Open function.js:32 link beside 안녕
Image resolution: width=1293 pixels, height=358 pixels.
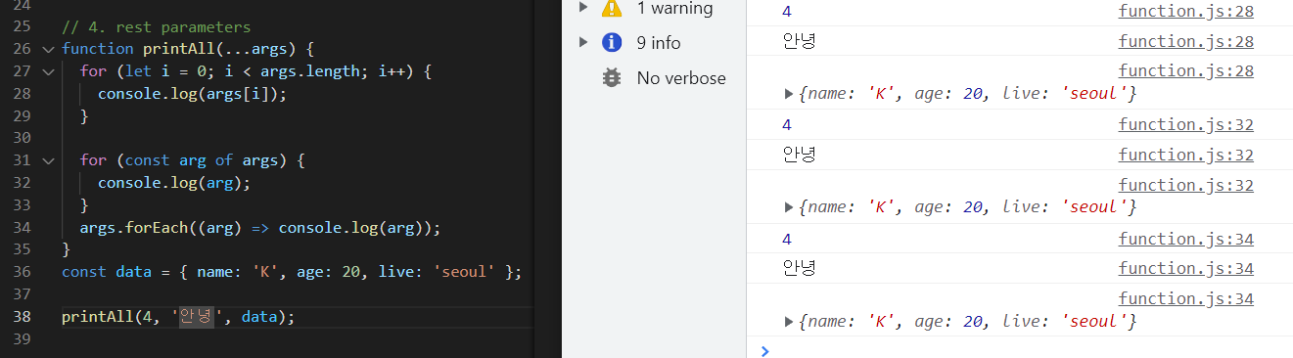[1186, 155]
